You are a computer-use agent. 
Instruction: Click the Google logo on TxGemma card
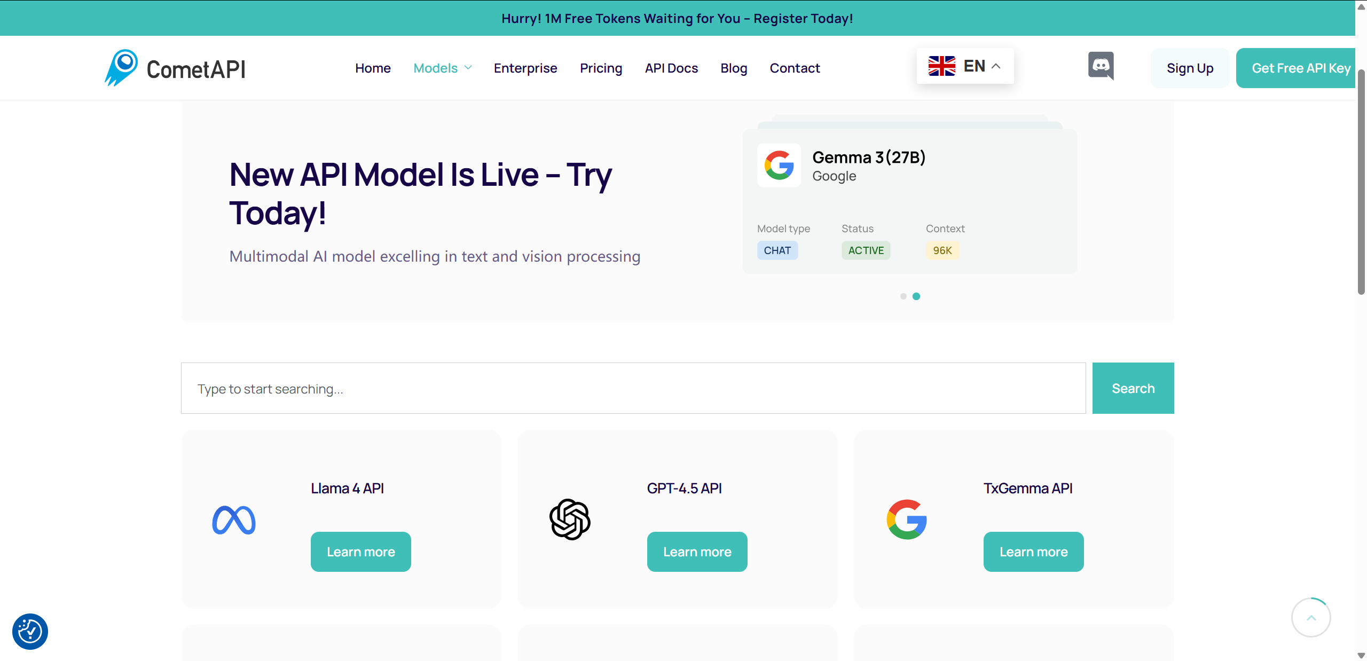(907, 518)
